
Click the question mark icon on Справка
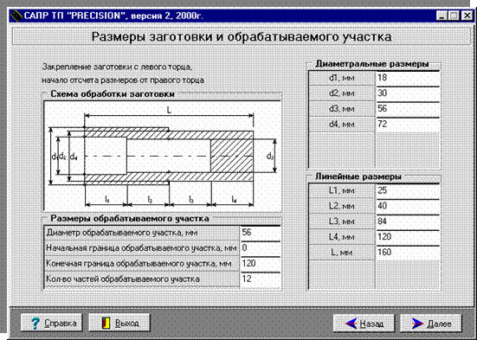tap(35, 323)
